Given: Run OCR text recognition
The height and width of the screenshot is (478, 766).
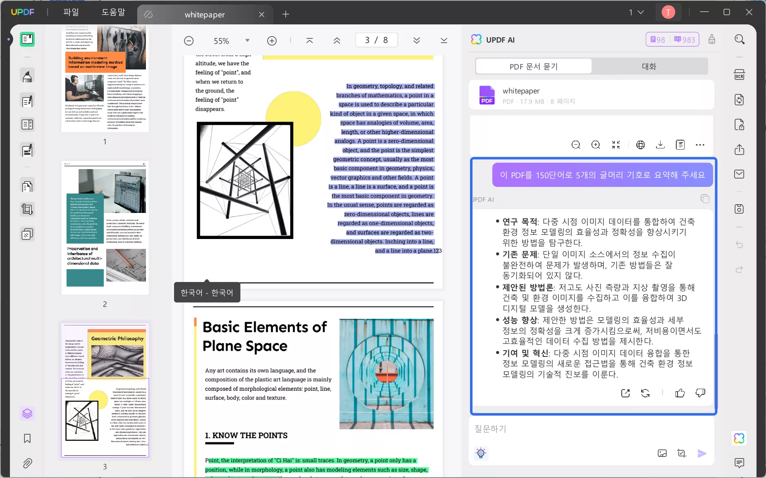Looking at the screenshot, I should pos(740,75).
